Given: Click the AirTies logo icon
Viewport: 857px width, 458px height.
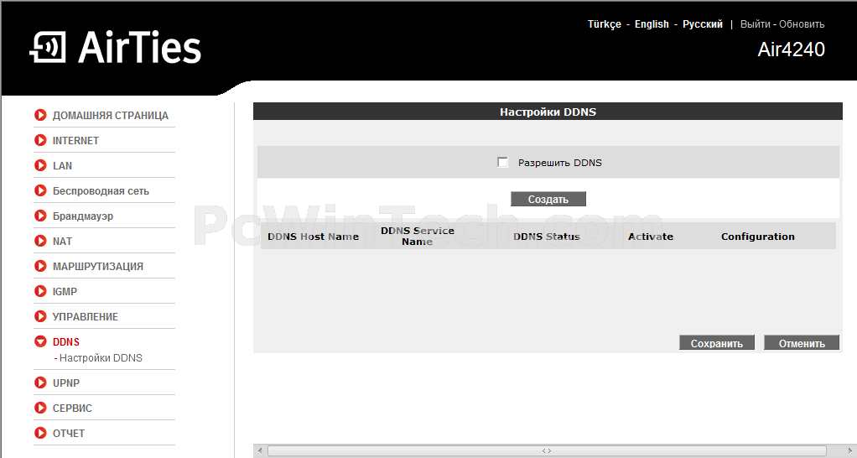Looking at the screenshot, I should point(48,47).
